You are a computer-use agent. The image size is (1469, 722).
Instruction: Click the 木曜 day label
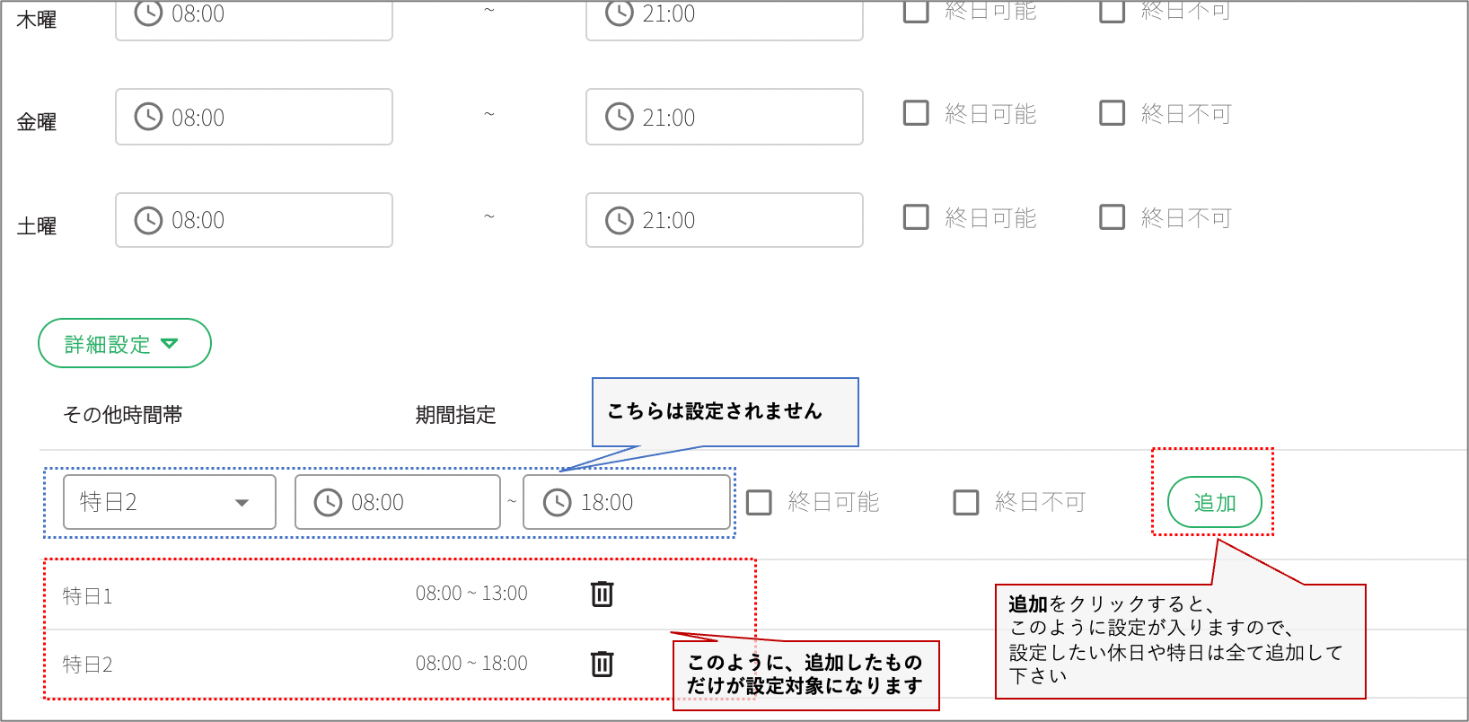tap(37, 20)
